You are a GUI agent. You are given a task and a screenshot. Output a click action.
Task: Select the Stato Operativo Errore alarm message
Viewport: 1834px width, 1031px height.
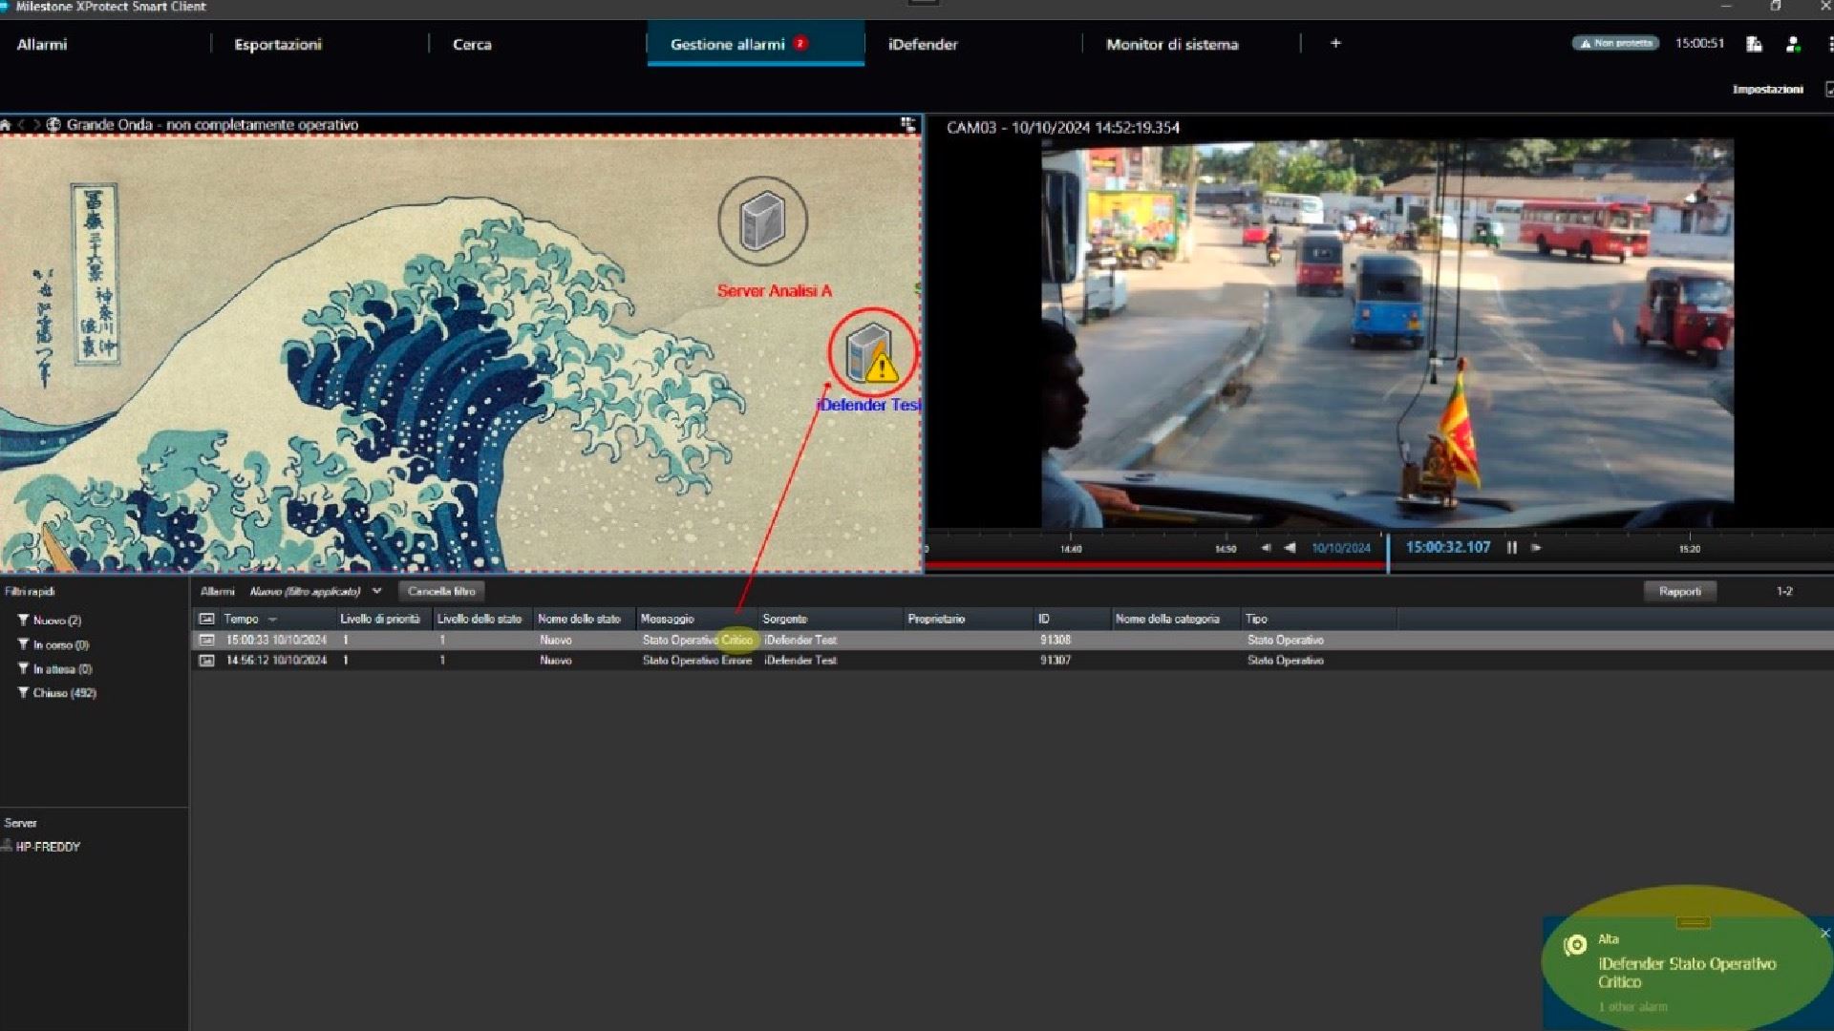coord(697,661)
